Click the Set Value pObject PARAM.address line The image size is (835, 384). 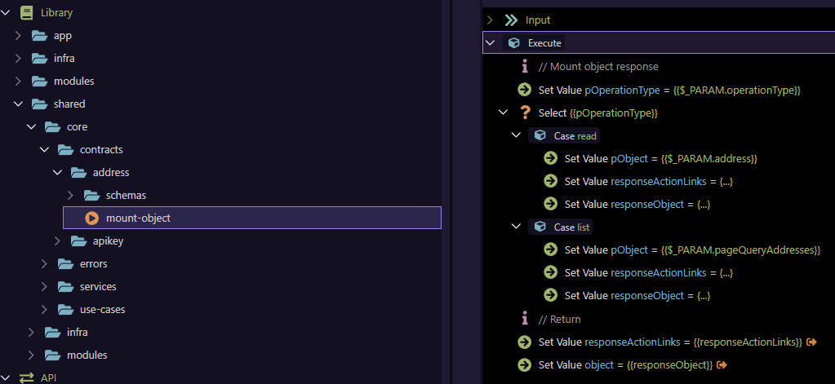coord(661,158)
